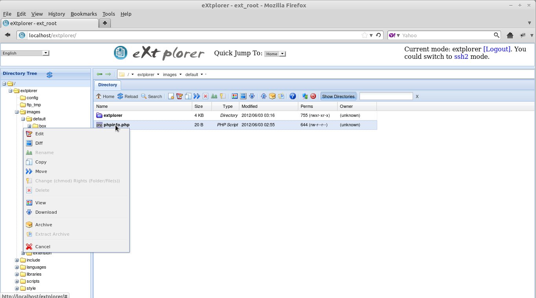536x298 pixels.
Task: Open the dropdown arrow after default in breadcrumb
Action: click(x=202, y=74)
